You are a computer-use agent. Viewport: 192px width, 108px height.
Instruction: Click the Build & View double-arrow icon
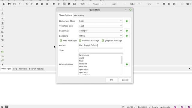click(54, 4)
